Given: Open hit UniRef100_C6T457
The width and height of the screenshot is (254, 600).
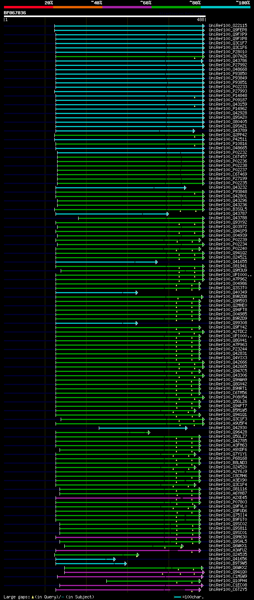Looking at the screenshot, I should [x=228, y=157].
